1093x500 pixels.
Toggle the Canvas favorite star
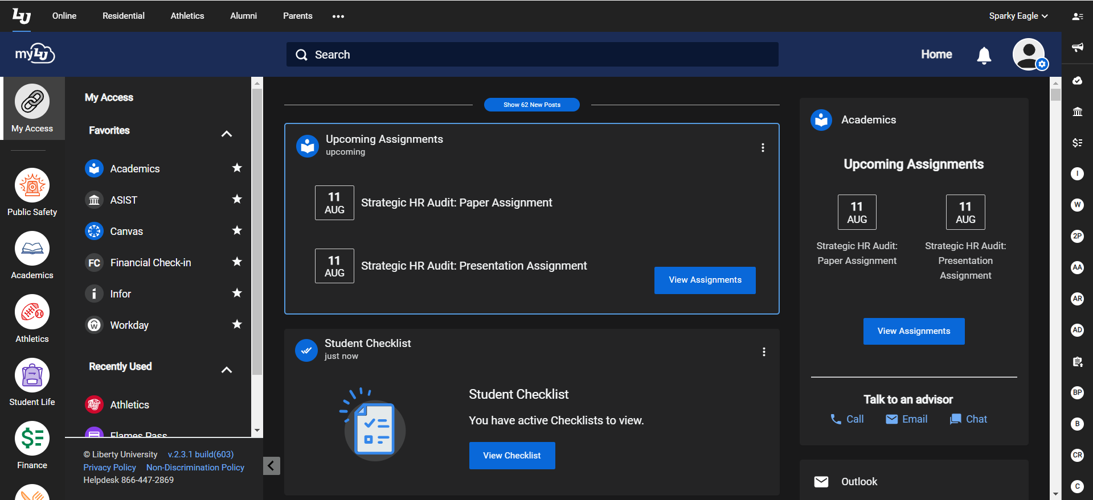pos(237,230)
